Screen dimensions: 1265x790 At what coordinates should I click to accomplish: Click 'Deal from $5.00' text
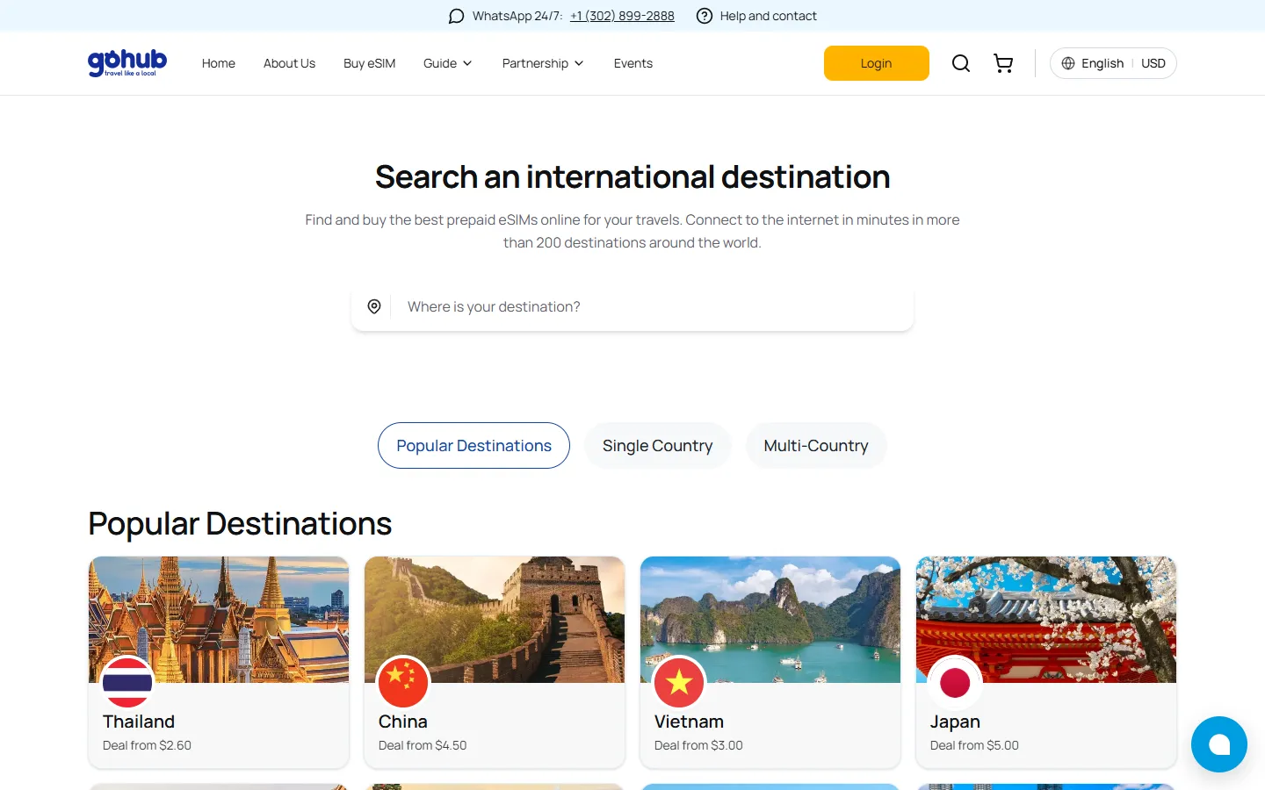tap(974, 745)
